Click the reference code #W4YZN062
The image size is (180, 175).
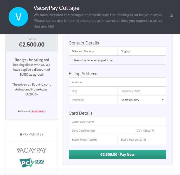[38, 112]
